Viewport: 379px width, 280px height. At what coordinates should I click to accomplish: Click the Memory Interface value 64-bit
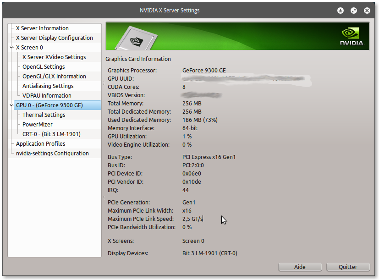tap(190, 128)
